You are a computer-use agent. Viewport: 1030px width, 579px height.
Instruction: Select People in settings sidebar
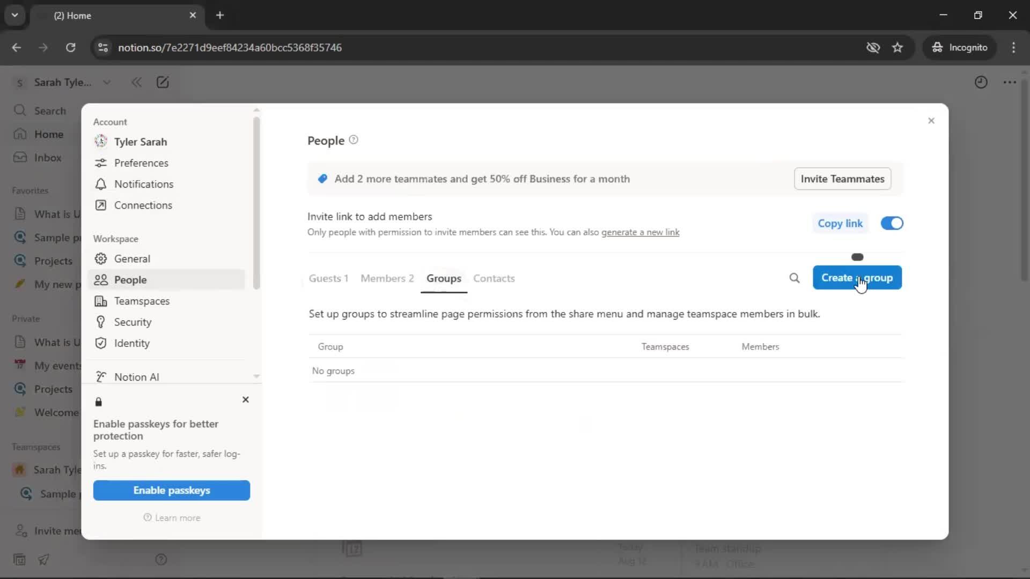(x=166, y=280)
